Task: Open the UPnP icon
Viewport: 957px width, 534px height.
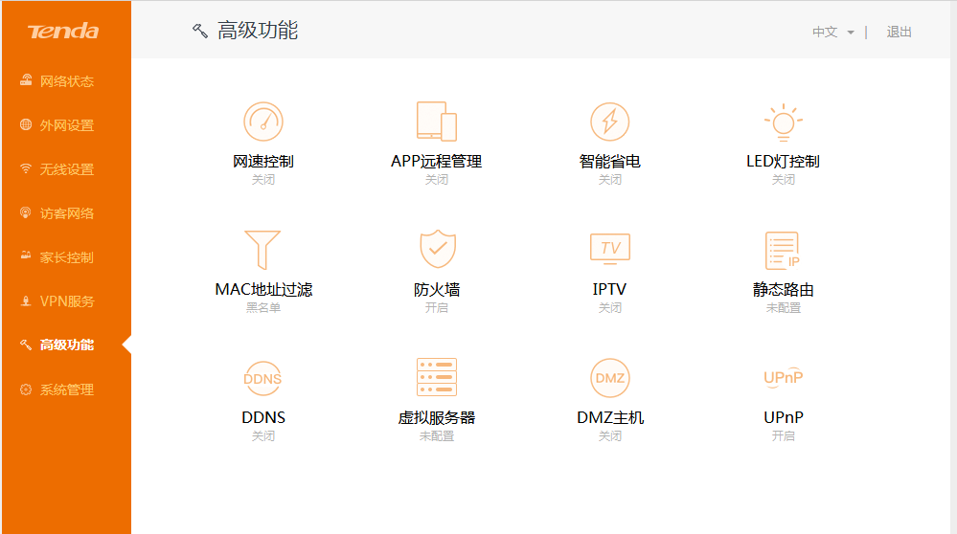Action: click(x=783, y=377)
